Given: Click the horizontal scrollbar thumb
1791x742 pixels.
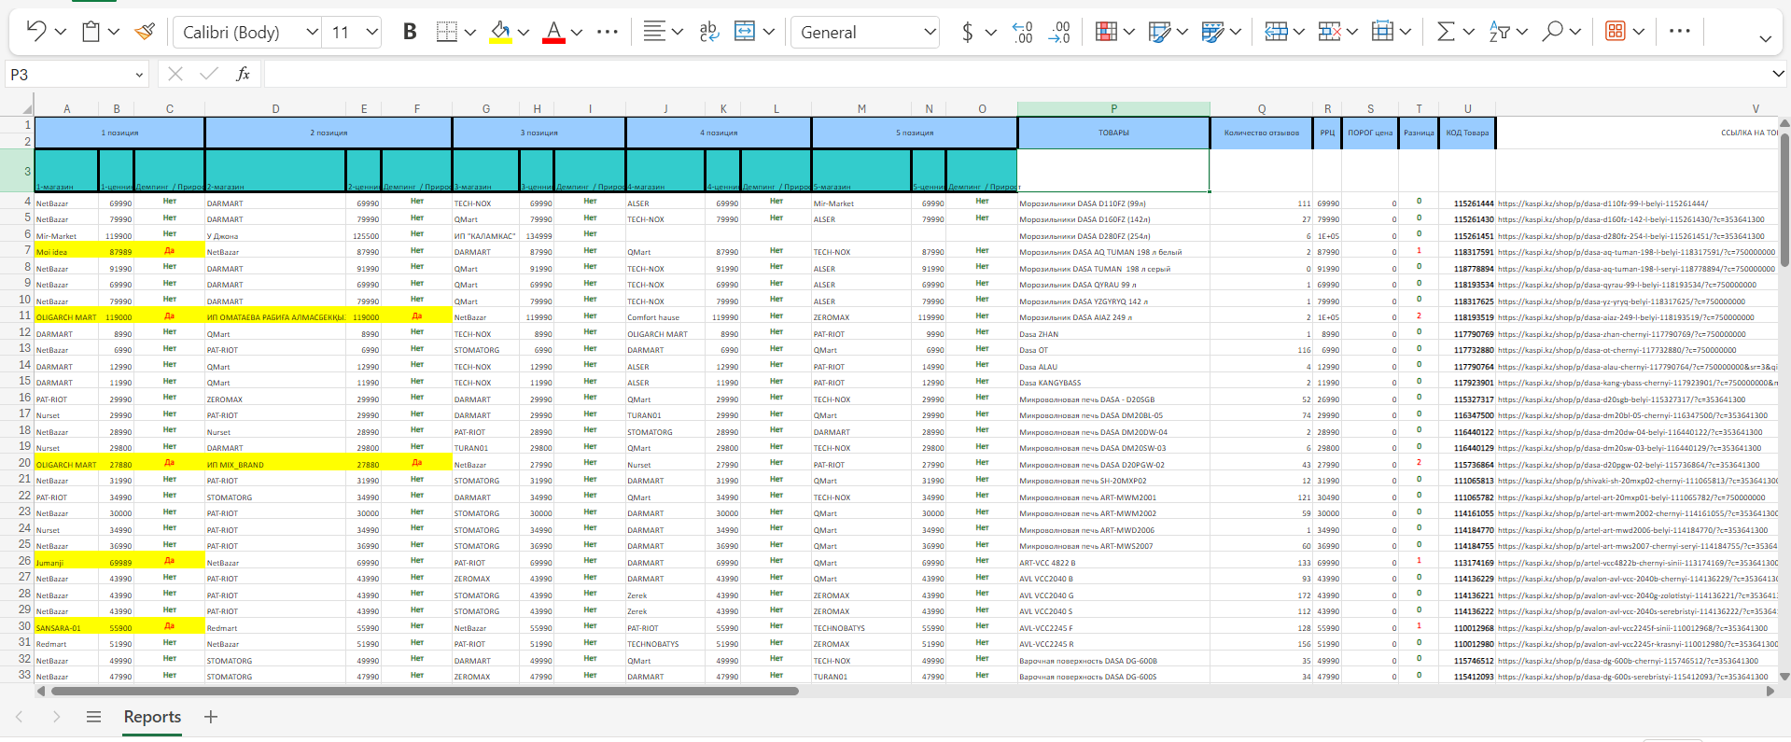Looking at the screenshot, I should [x=425, y=692].
